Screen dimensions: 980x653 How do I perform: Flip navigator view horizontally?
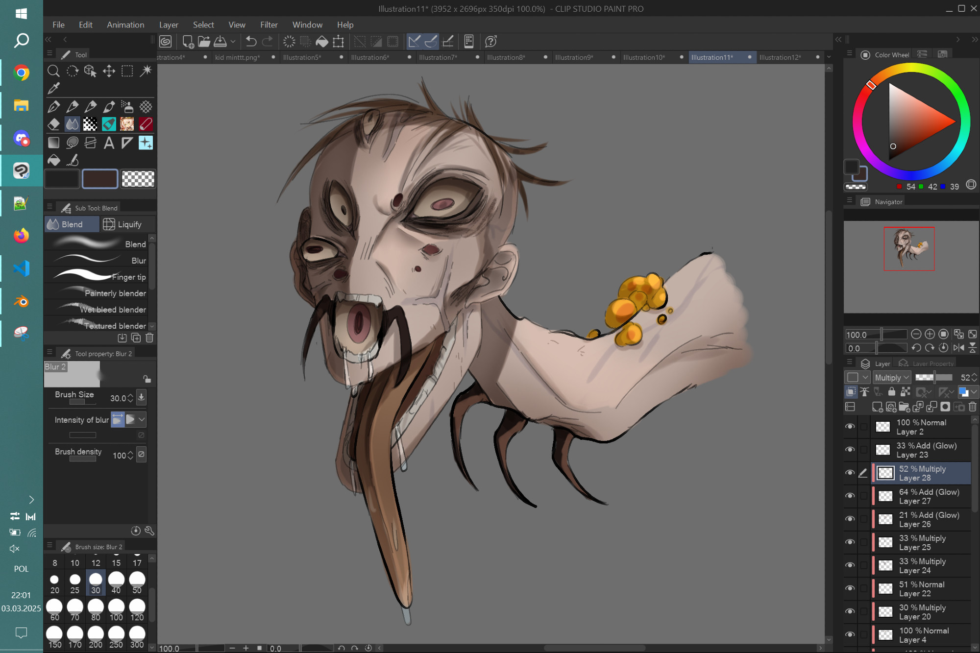[x=959, y=348]
